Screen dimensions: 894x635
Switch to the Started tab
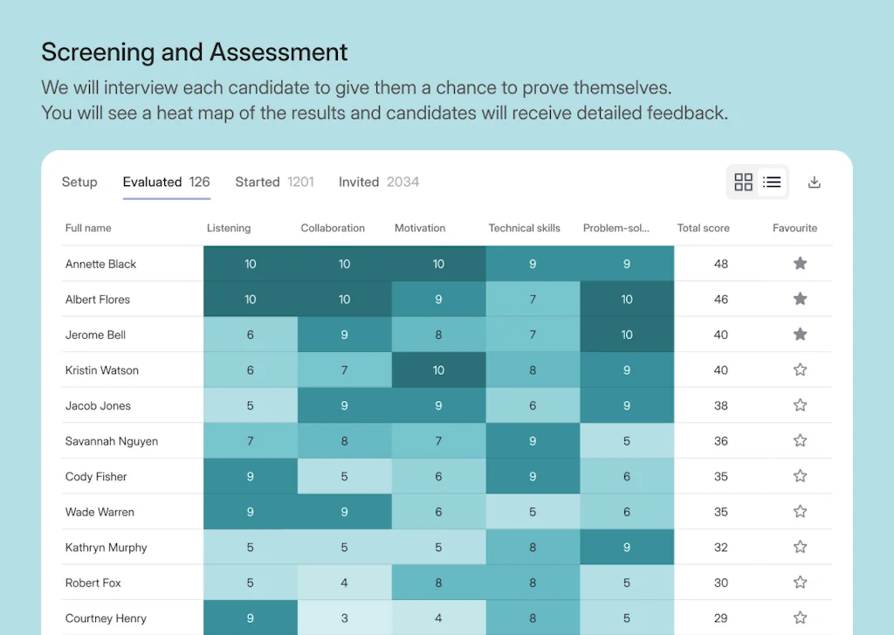pyautogui.click(x=274, y=182)
